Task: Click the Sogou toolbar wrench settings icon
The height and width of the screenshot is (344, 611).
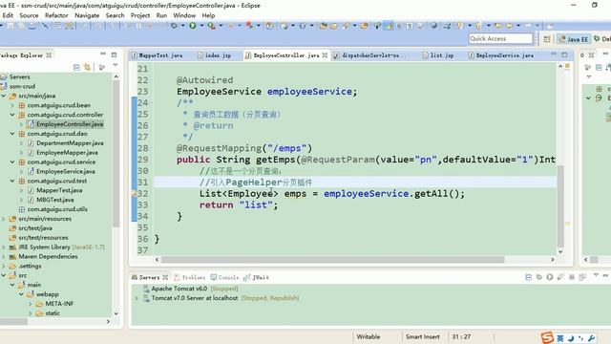Action: [x=591, y=338]
